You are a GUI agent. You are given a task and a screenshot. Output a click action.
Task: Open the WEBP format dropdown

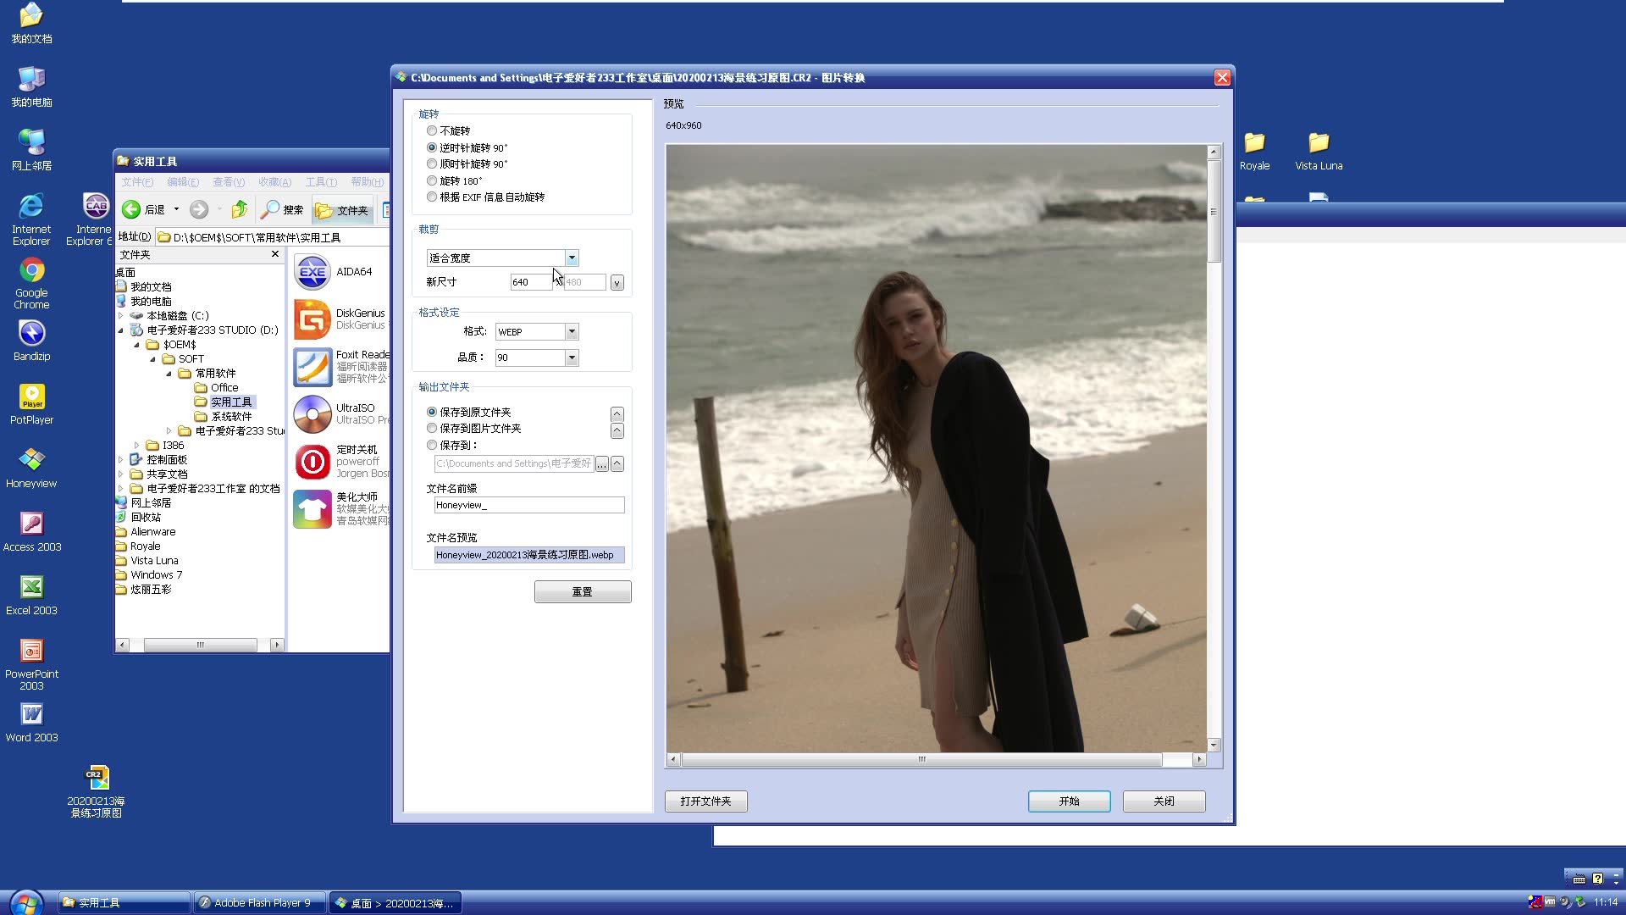coord(572,332)
